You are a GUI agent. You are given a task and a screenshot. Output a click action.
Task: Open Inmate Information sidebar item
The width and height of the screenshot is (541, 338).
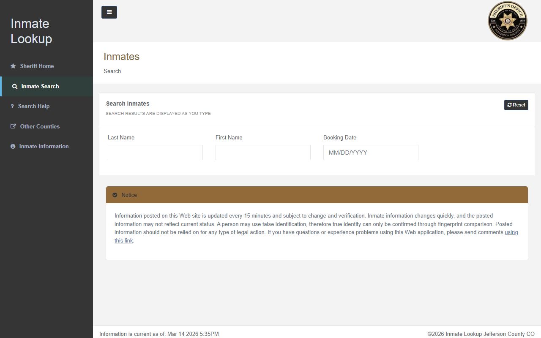tap(46, 146)
